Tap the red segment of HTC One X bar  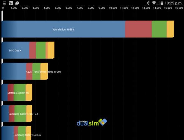point(32,50)
